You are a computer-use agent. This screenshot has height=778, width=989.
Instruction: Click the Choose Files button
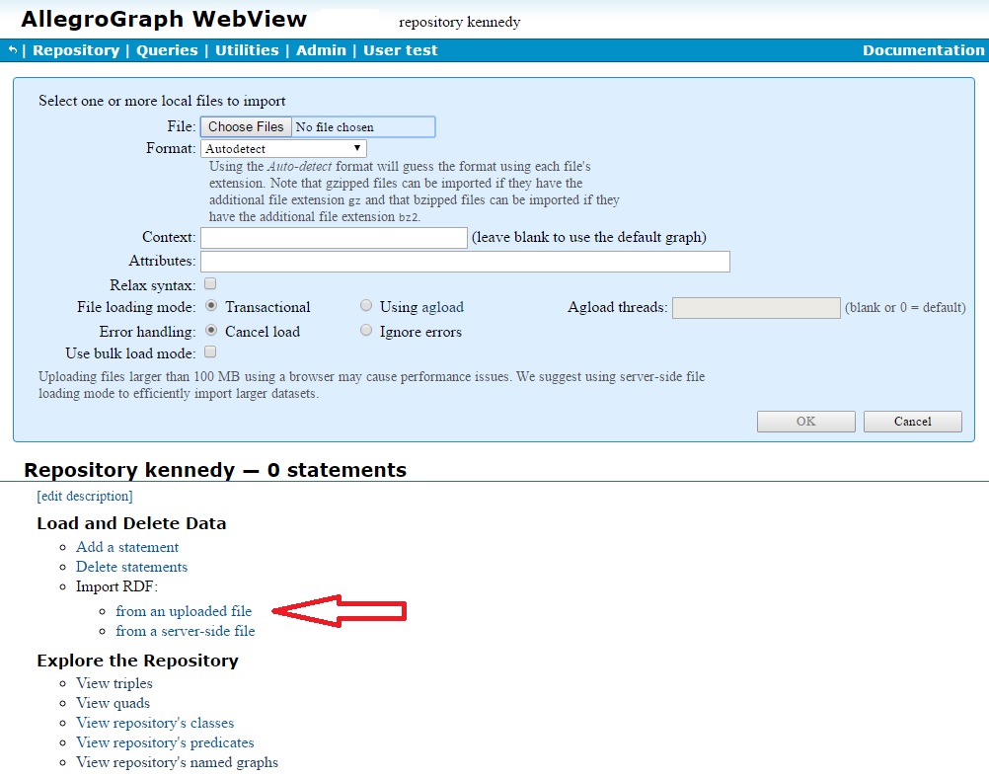[x=246, y=126]
